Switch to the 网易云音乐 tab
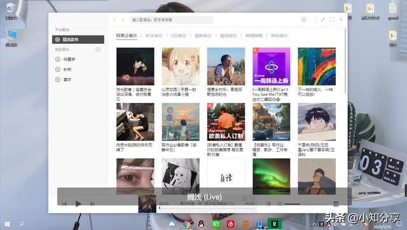 point(127,36)
